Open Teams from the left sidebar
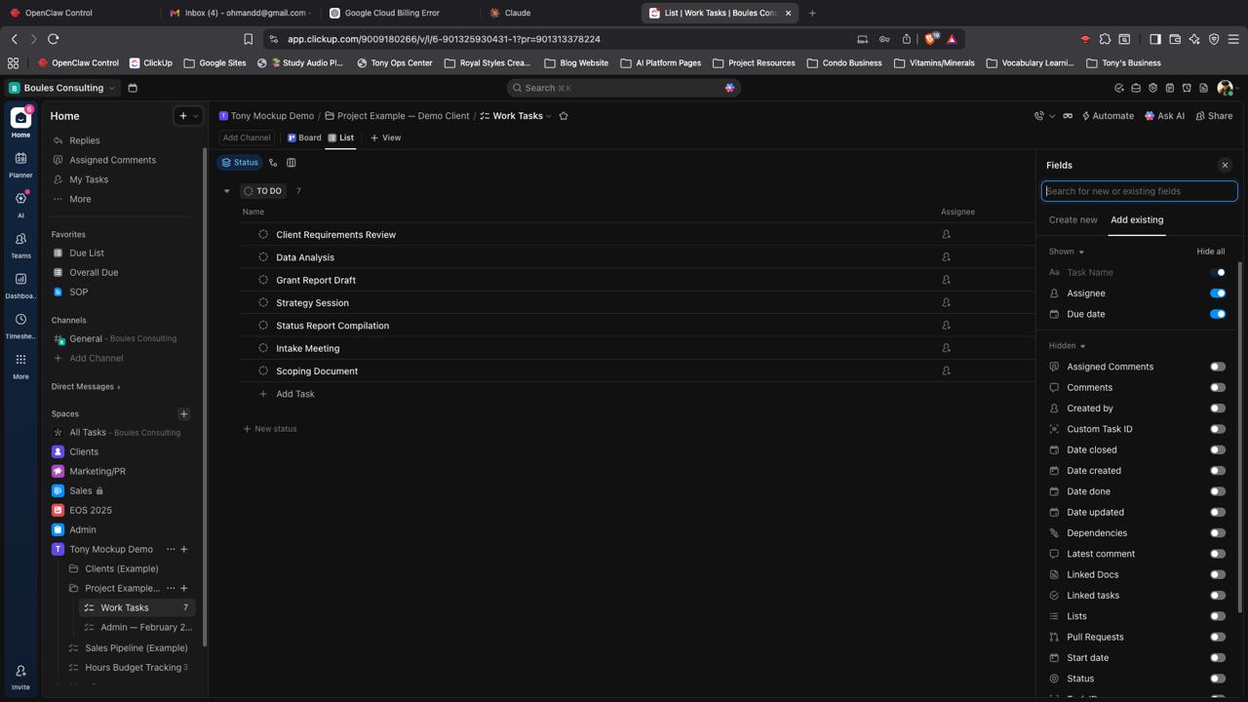Screen dimensions: 1248x702 (20, 244)
